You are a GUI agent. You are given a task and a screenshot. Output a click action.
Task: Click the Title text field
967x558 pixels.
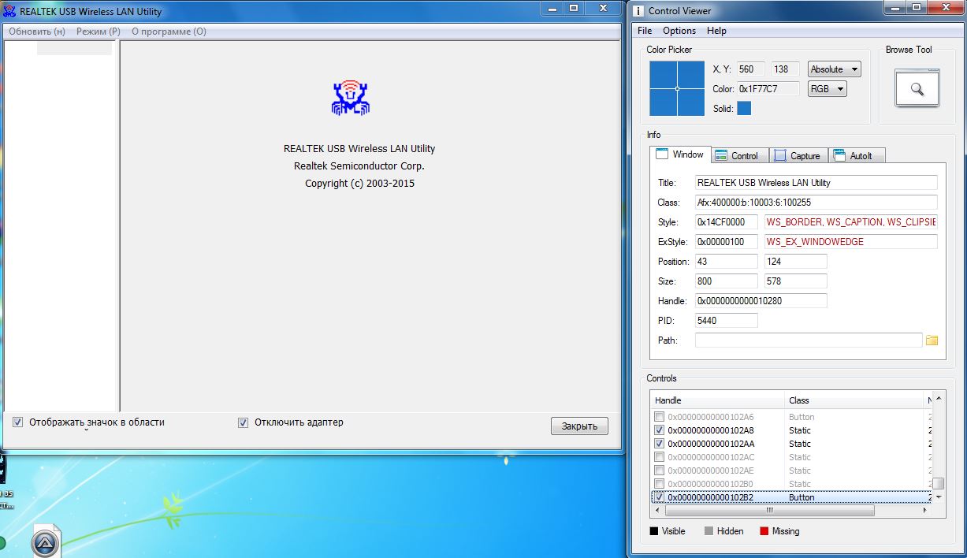click(x=816, y=183)
